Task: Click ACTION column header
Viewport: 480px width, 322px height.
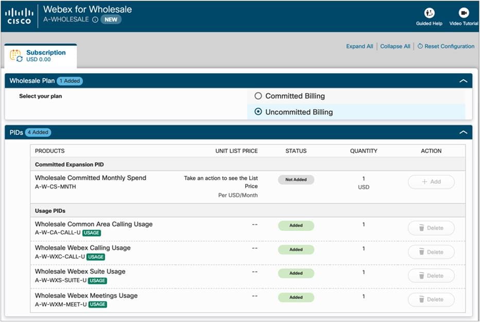Action: tap(431, 151)
